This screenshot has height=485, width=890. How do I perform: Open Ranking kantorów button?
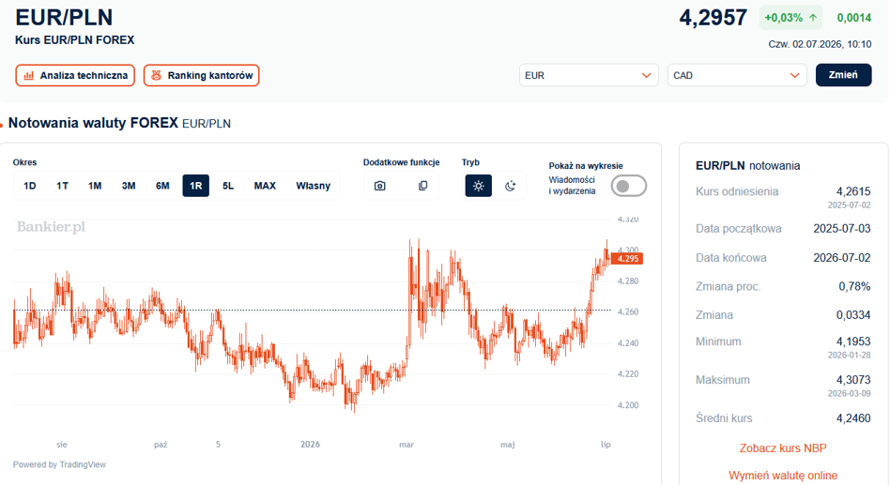coord(202,75)
